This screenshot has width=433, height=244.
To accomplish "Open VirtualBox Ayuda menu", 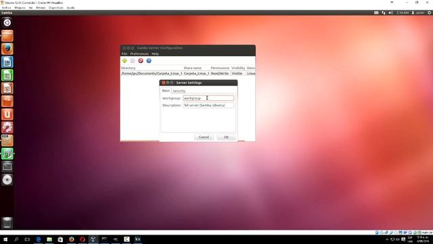I will pyautogui.click(x=70, y=7).
